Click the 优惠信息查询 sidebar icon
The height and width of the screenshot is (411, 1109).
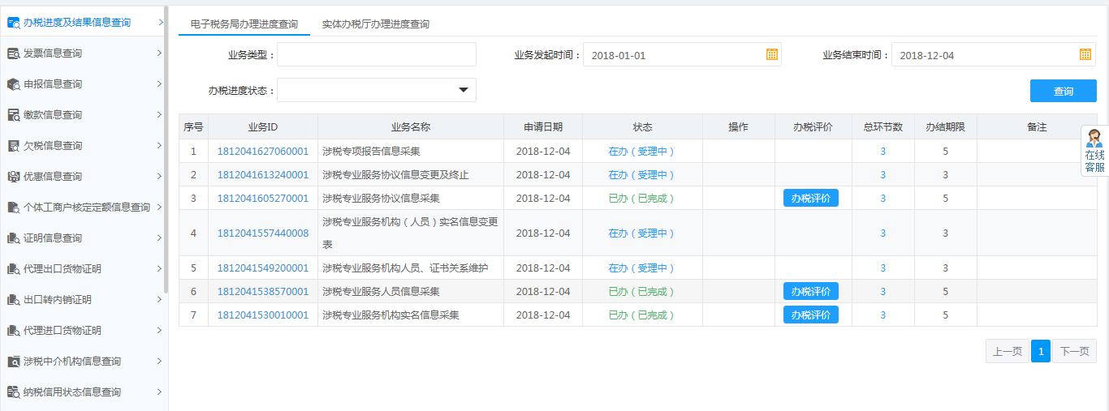pos(14,177)
